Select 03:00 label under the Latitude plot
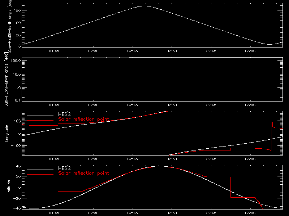 [x=250, y=213]
